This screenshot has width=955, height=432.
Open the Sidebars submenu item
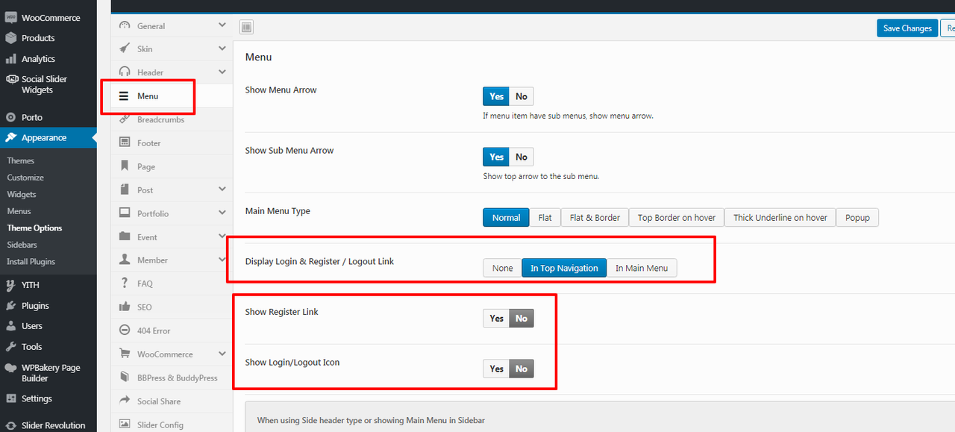tap(22, 245)
